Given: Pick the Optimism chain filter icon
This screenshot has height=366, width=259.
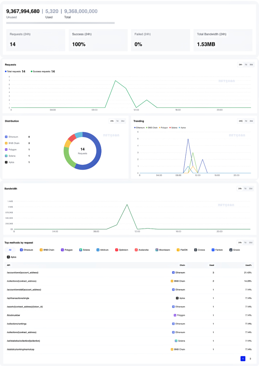Looking at the screenshot, I should point(117,250).
